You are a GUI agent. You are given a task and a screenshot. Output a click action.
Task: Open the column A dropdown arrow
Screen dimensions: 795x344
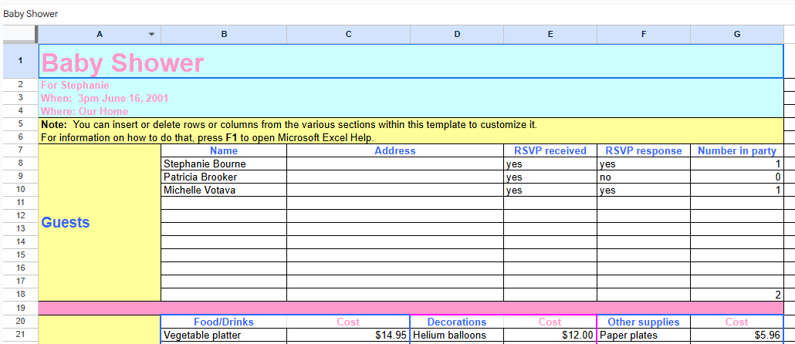coord(151,34)
